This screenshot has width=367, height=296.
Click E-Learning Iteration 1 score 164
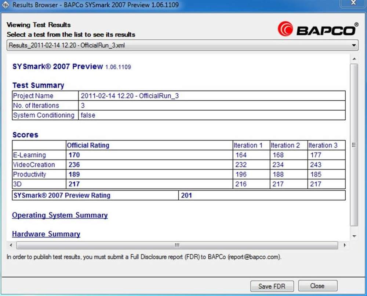[x=241, y=155]
